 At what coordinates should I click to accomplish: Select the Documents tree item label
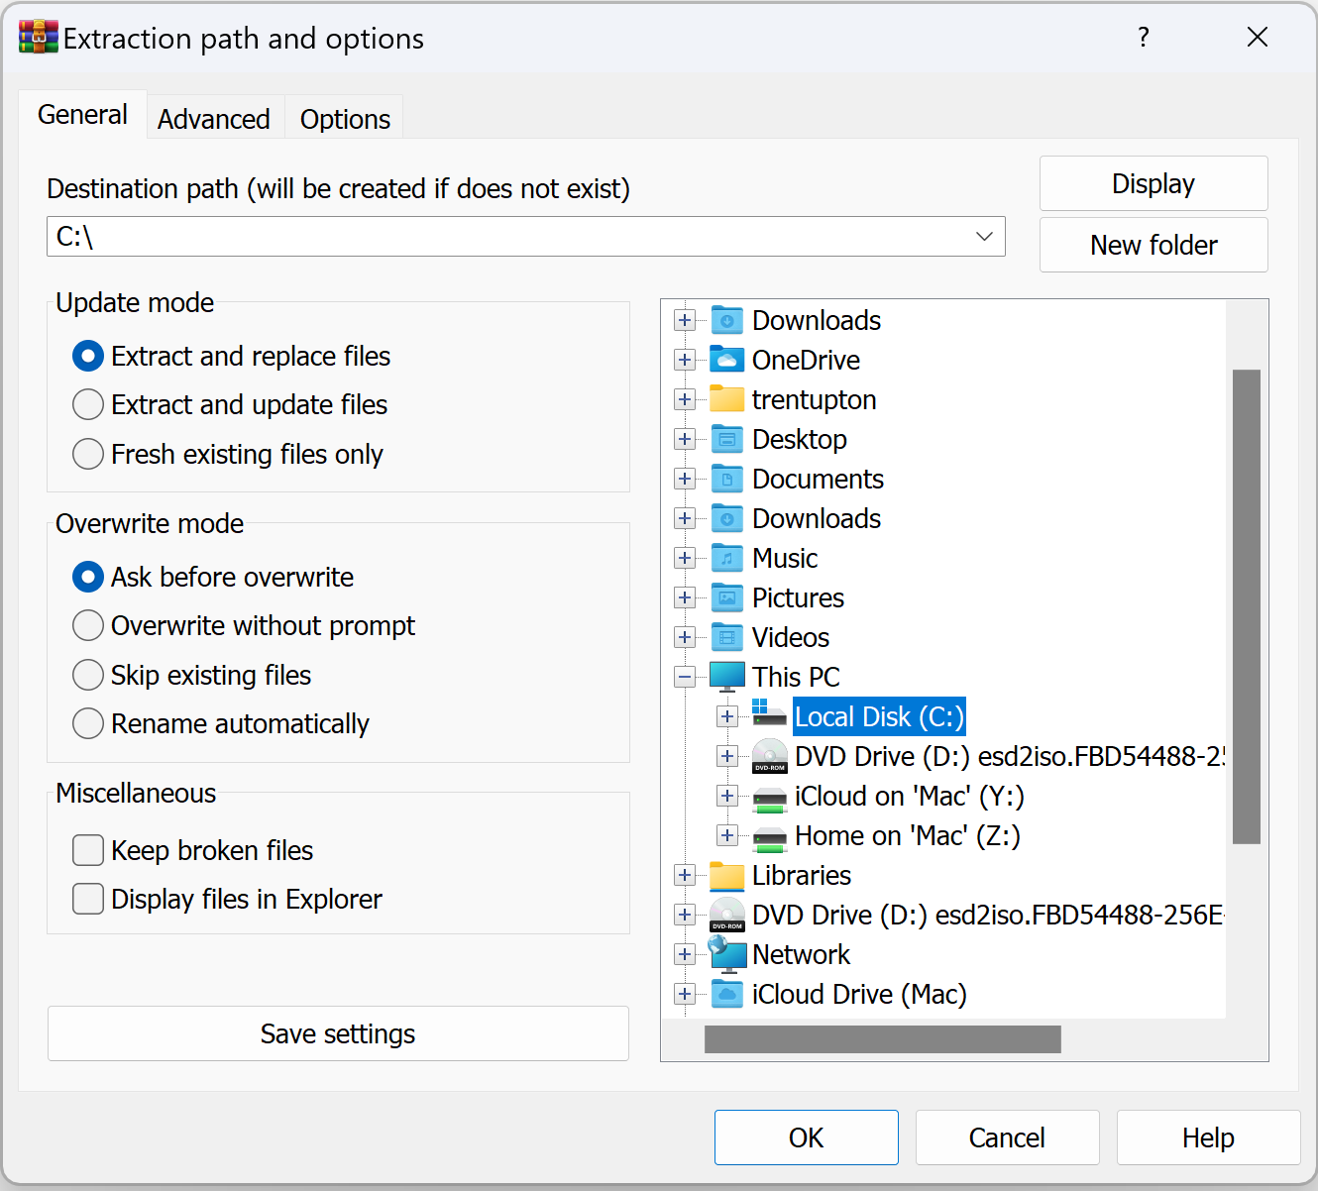click(x=818, y=479)
